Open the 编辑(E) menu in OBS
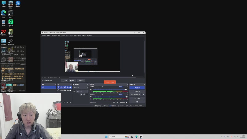The image size is (247, 139). pos(49,36)
